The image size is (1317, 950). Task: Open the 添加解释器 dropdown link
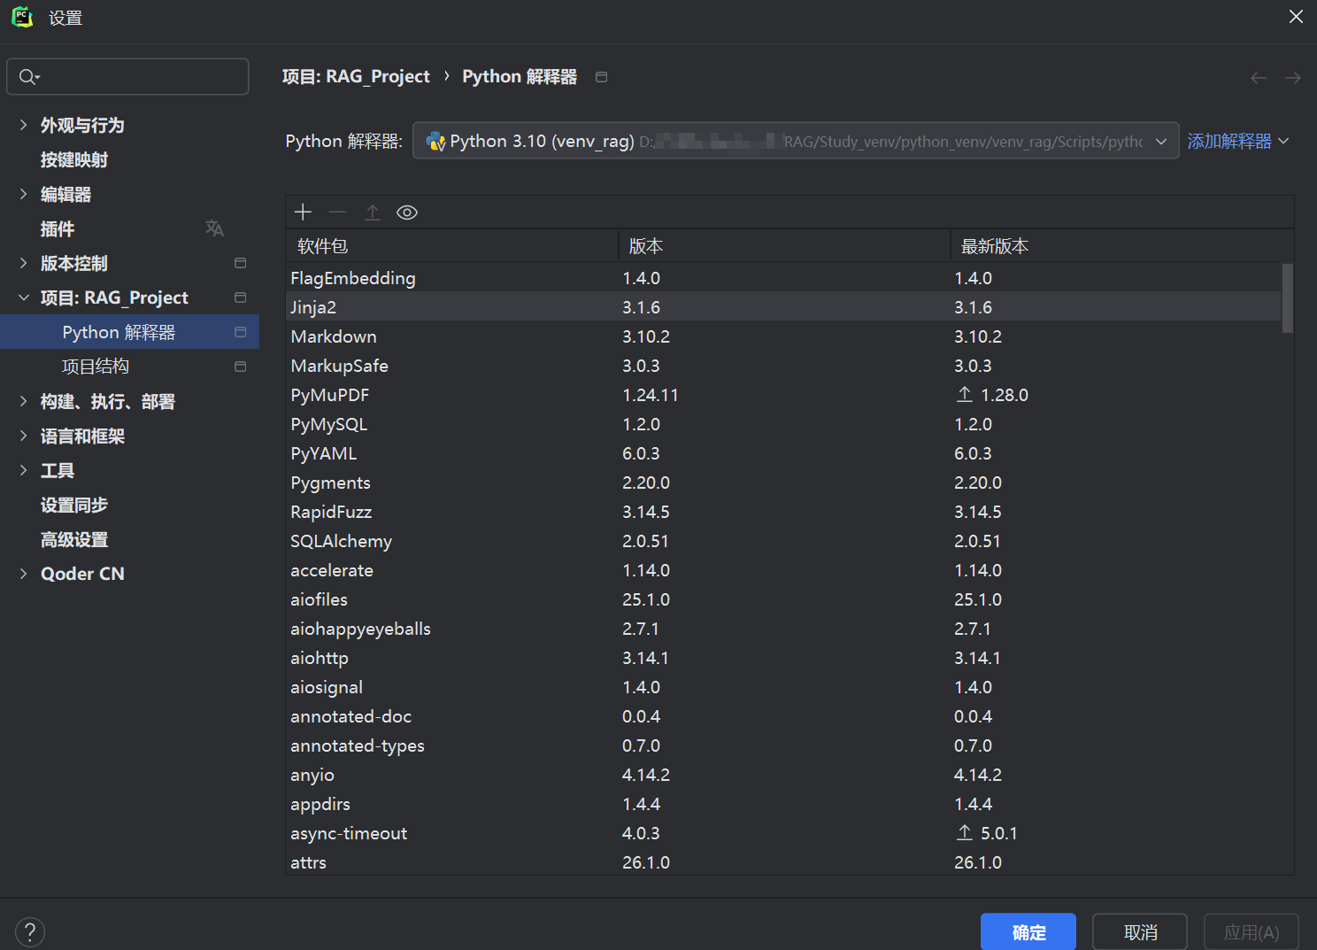pyautogui.click(x=1237, y=141)
